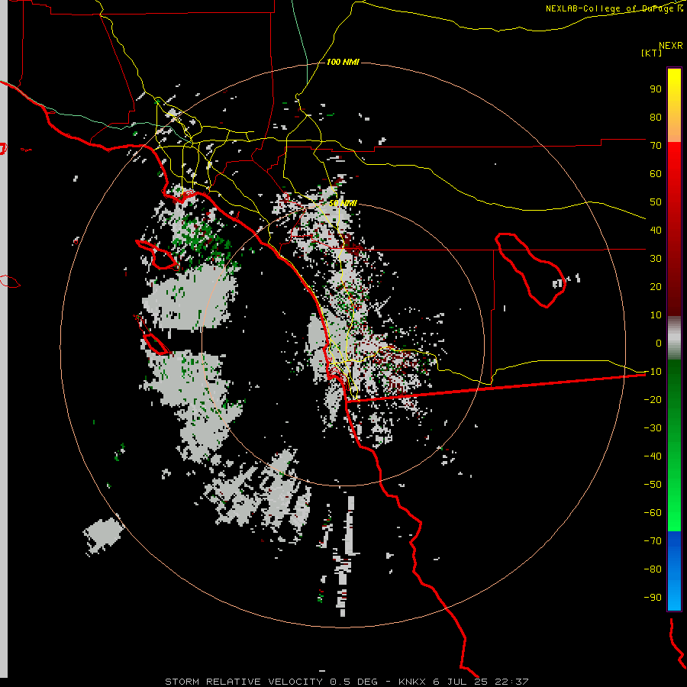Viewport: 687px width, 687px height.
Task: Click the 100 NMI range ring label
Action: point(343,63)
